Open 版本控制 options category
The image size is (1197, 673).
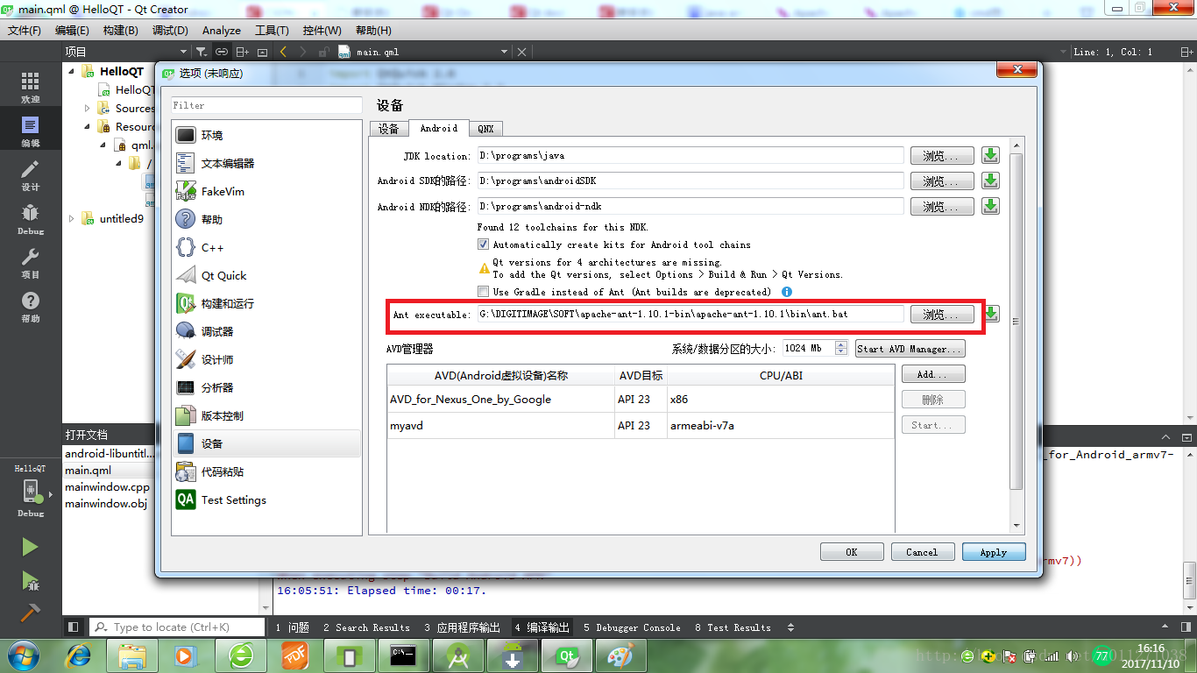click(x=266, y=415)
